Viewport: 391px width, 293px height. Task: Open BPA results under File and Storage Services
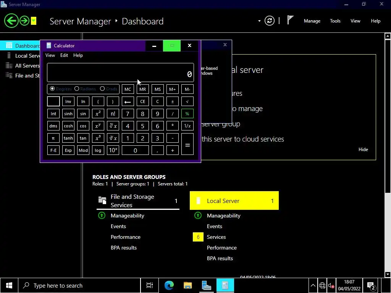[124, 248]
